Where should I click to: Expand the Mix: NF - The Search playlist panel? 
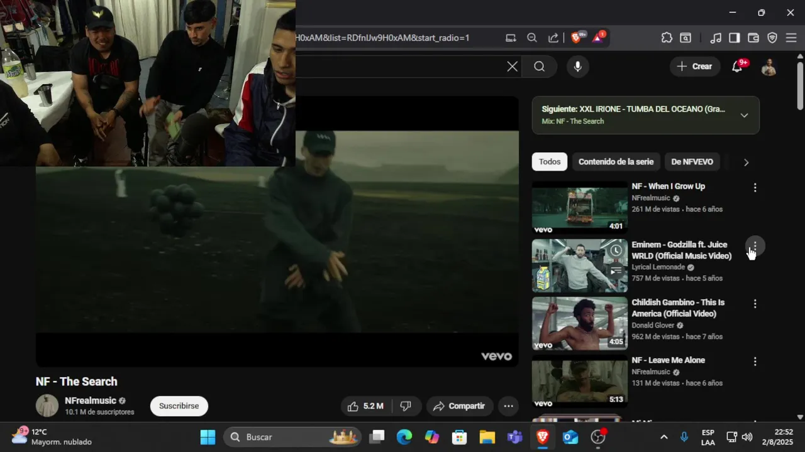pos(744,116)
